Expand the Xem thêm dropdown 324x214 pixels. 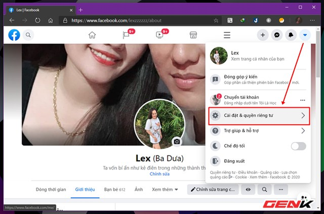click(165, 189)
